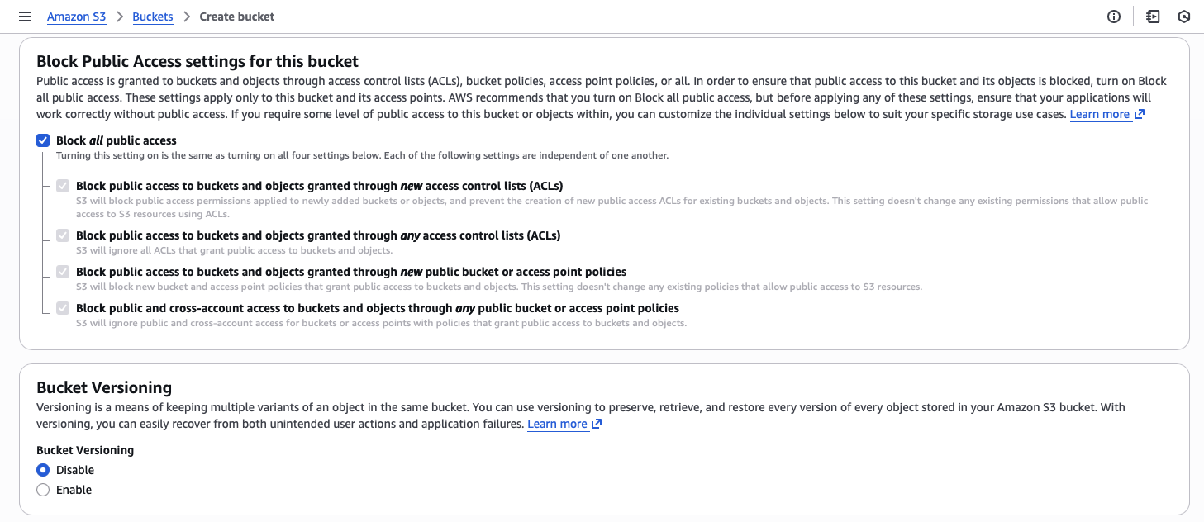Click the Create bucket breadcrumb text
Image resolution: width=1204 pixels, height=522 pixels.
tap(237, 17)
